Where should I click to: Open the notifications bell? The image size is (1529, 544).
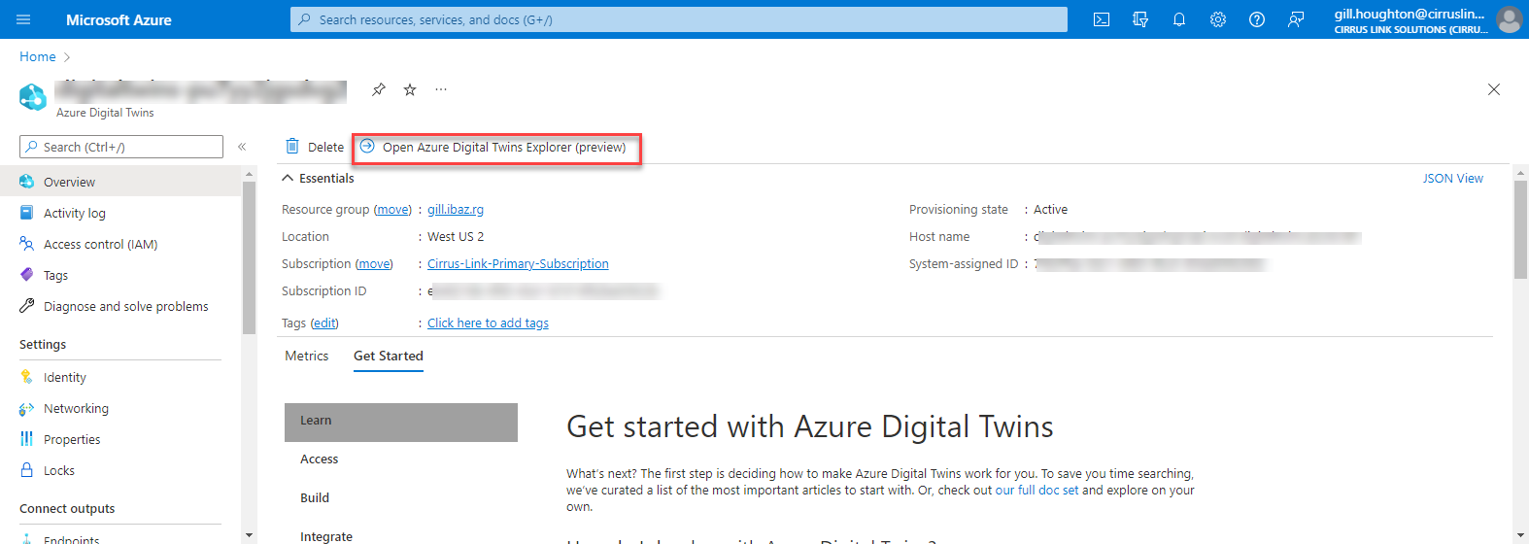[x=1179, y=19]
